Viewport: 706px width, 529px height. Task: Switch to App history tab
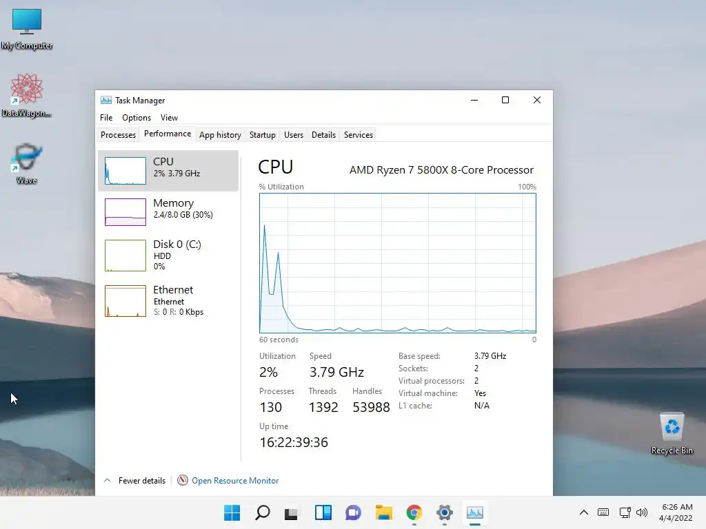click(x=220, y=135)
